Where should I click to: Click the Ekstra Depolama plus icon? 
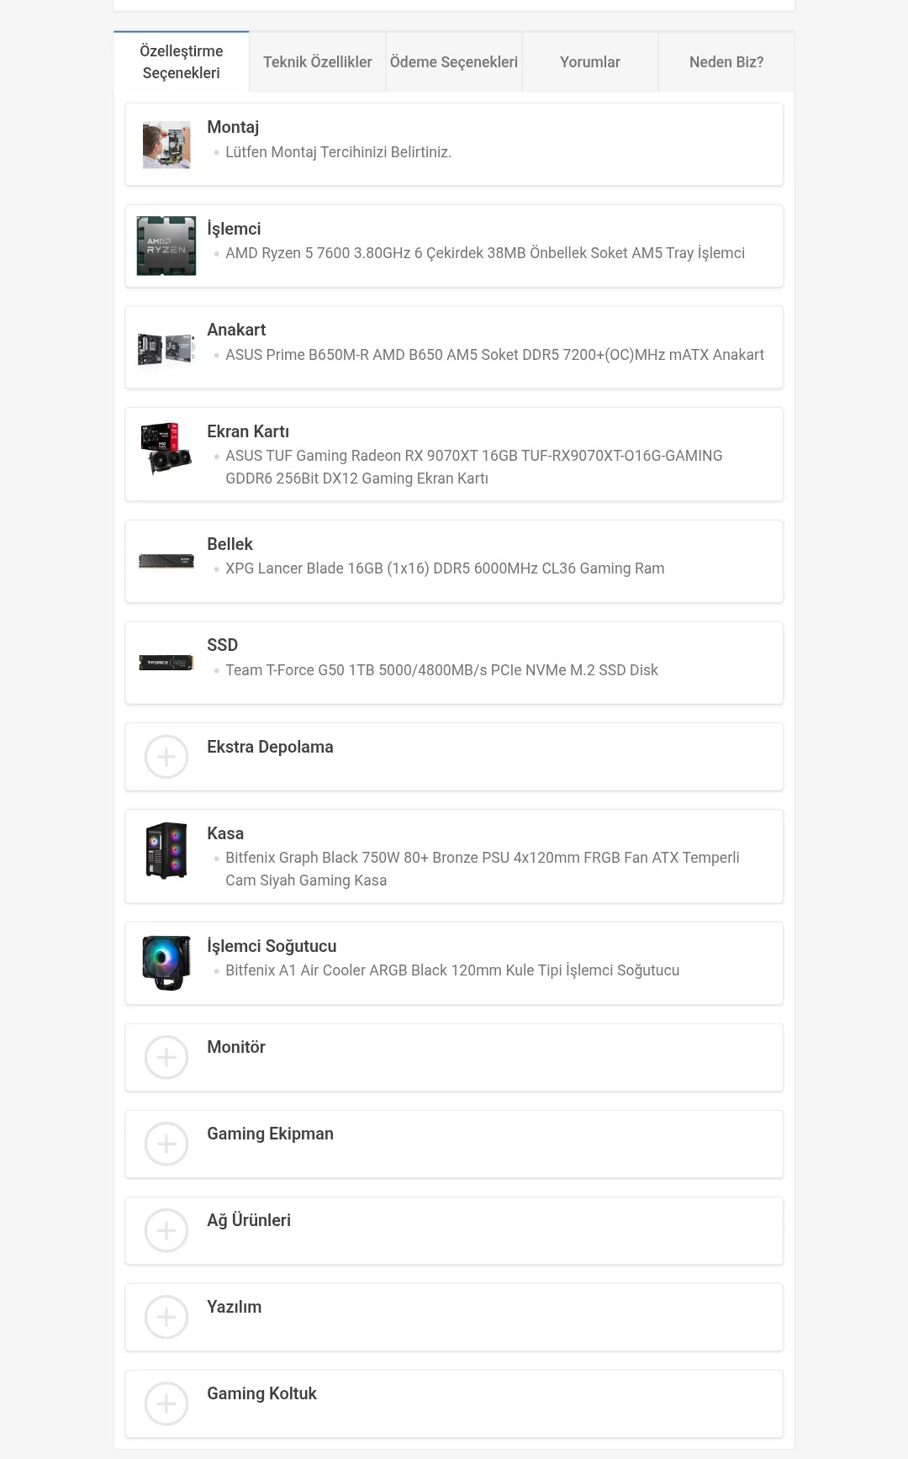[166, 757]
